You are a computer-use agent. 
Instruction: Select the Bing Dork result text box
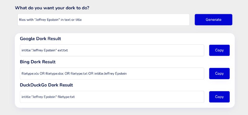[112, 74]
